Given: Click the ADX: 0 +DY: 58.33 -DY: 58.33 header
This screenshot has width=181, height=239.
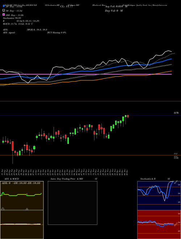Looking at the screenshot, I should point(21,183).
